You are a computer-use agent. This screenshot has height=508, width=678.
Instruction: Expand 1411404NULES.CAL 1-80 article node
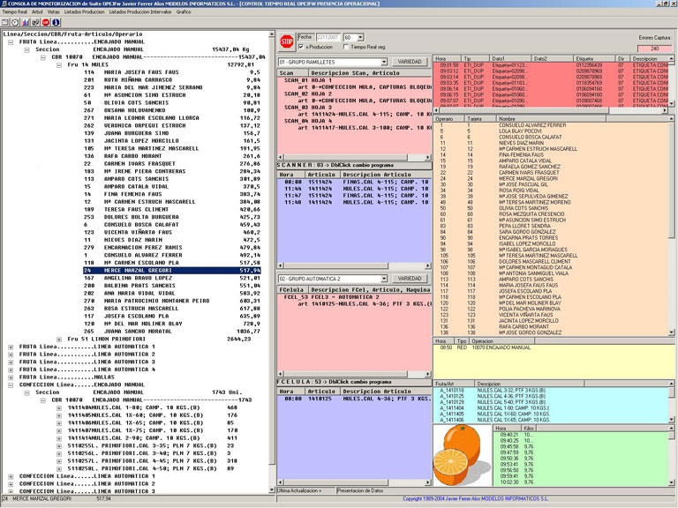coord(59,407)
